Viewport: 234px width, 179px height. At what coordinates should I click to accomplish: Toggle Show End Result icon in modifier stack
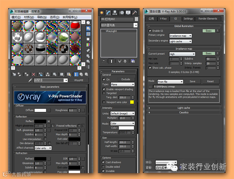click(111, 61)
